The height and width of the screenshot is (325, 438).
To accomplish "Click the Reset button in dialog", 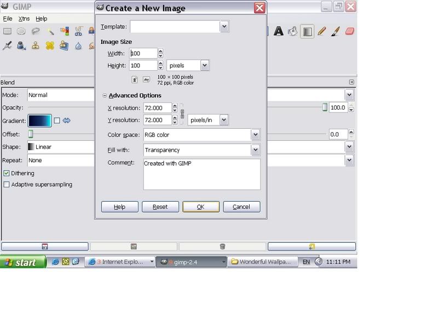I will (160, 207).
